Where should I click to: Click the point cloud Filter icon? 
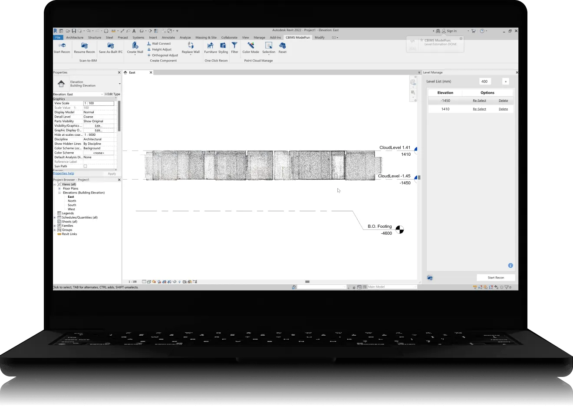point(234,46)
